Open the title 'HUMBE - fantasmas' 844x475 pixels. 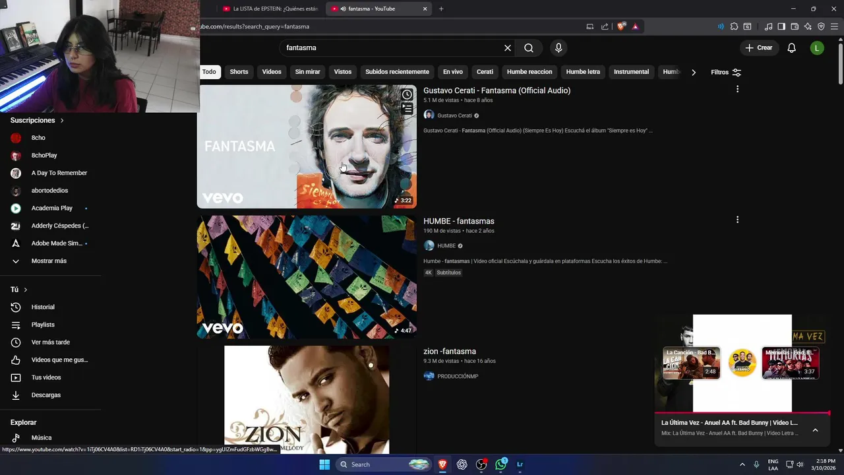point(458,221)
